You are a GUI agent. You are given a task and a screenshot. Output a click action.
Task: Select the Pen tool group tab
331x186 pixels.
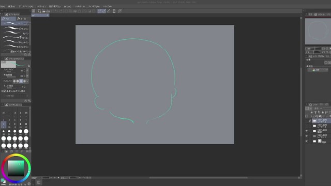(x=8, y=19)
